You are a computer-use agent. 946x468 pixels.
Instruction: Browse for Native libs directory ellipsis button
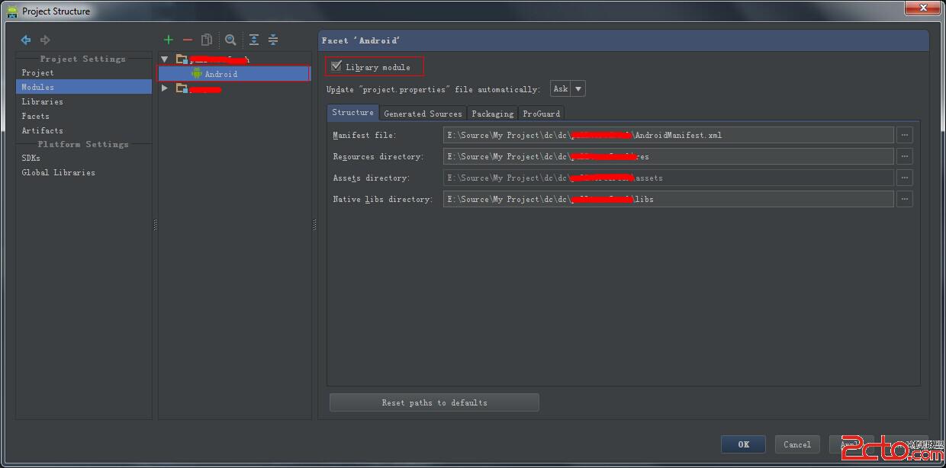[905, 199]
